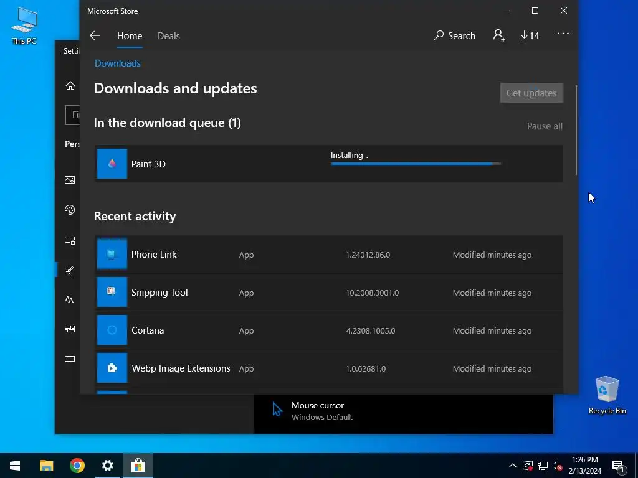This screenshot has height=478, width=638.
Task: Open the Store search
Action: click(454, 35)
